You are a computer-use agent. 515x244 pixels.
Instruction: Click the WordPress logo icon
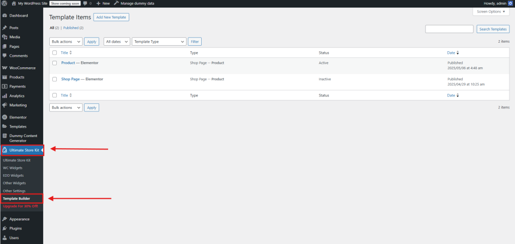pos(4,4)
